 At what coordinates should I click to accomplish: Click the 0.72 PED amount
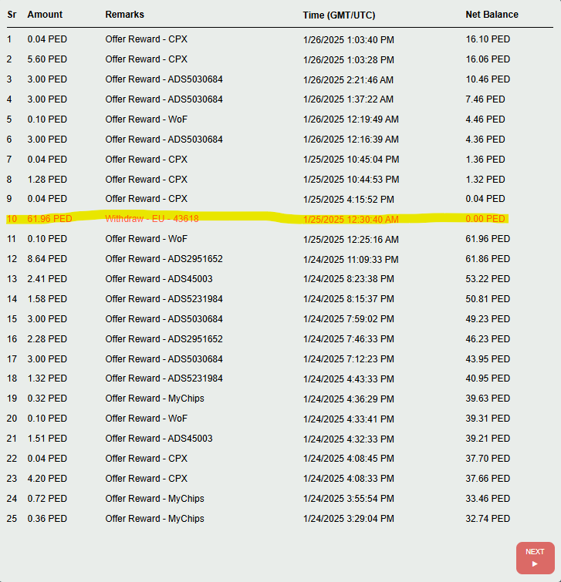click(47, 499)
